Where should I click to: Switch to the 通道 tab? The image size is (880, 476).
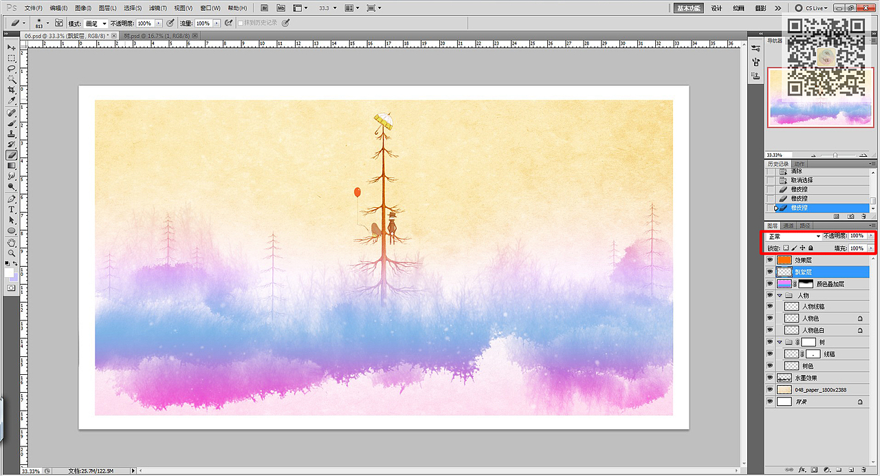click(789, 226)
